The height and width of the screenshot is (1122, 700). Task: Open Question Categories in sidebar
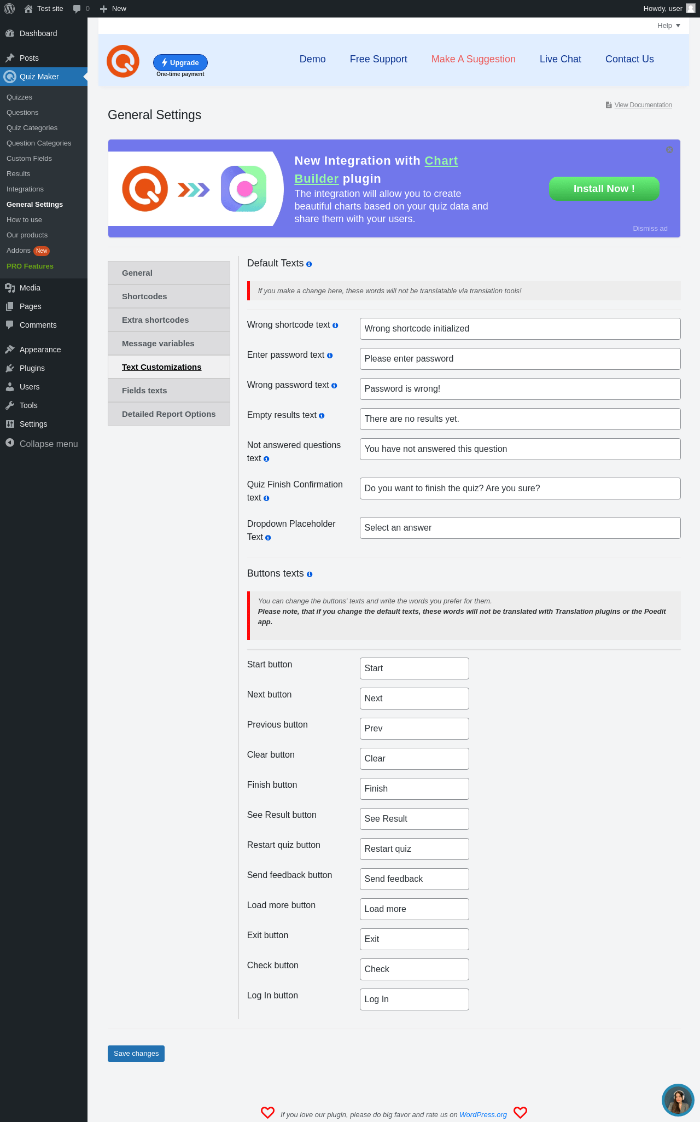pos(39,143)
